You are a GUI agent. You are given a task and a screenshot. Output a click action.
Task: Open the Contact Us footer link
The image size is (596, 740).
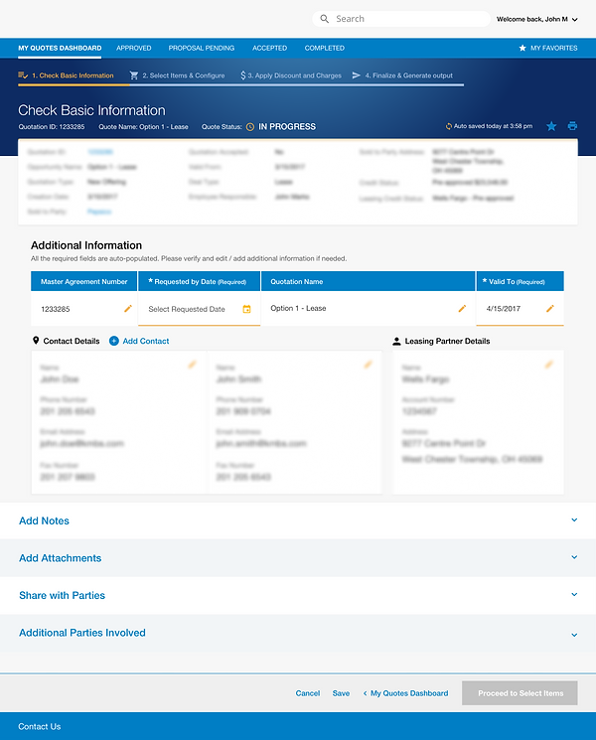40,727
